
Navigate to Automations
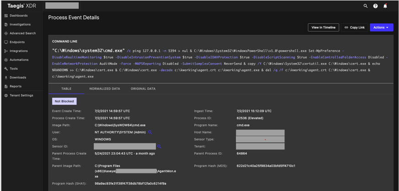coord(19,60)
